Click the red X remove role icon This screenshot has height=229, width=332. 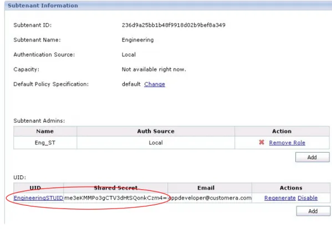coord(262,142)
